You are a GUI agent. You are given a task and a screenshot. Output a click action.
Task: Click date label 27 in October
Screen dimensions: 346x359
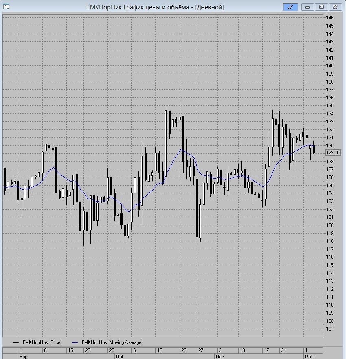[x=201, y=350]
